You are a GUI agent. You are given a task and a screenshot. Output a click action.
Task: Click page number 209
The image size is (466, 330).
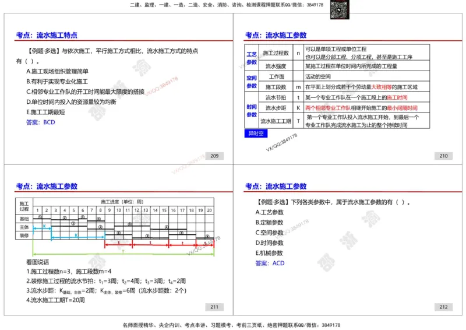tap(214, 156)
